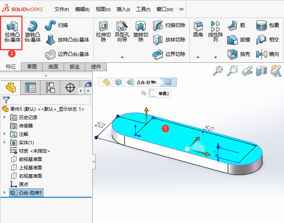Choose the 拔模 draft tool
Viewport: 284px width, 223px height.
point(239,40)
